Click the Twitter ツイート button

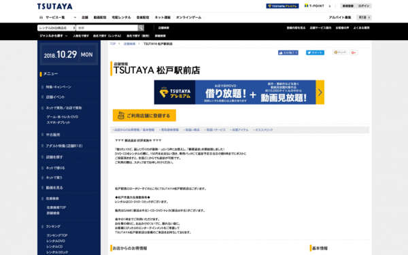pyautogui.click(x=315, y=52)
